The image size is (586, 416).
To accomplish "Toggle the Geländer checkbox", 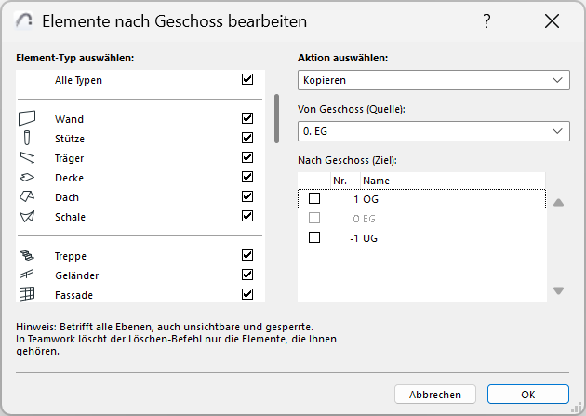I will 247,275.
